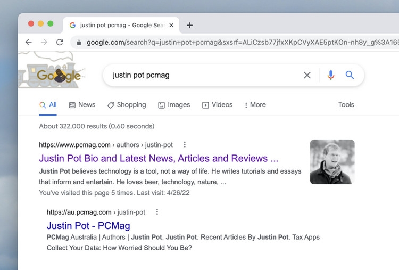Reload the page with the refresh icon
The image size is (399, 270).
tap(60, 42)
